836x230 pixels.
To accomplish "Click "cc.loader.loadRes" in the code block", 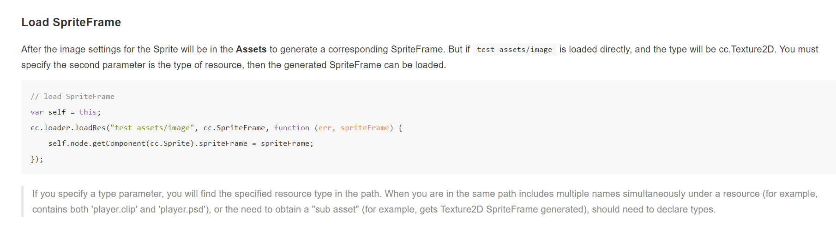I will [68, 128].
